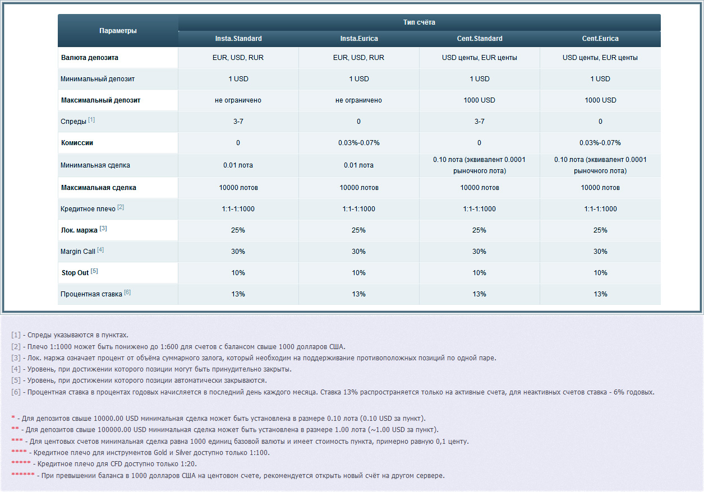
Task: Click footnote [3] next to Лок. маржа
Action: coord(103,229)
